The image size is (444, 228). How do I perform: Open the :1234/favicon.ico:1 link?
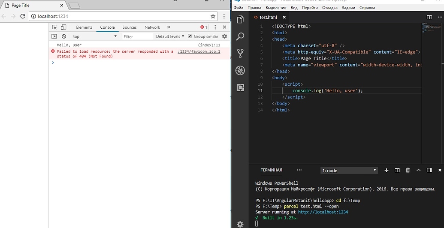tap(199, 51)
